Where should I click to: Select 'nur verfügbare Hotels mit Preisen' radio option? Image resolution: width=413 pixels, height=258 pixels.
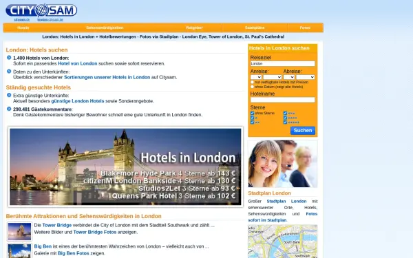pos(253,82)
